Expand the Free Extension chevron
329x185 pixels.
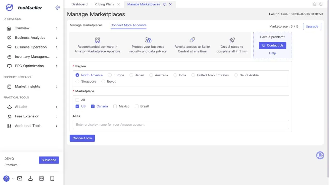(x=57, y=116)
